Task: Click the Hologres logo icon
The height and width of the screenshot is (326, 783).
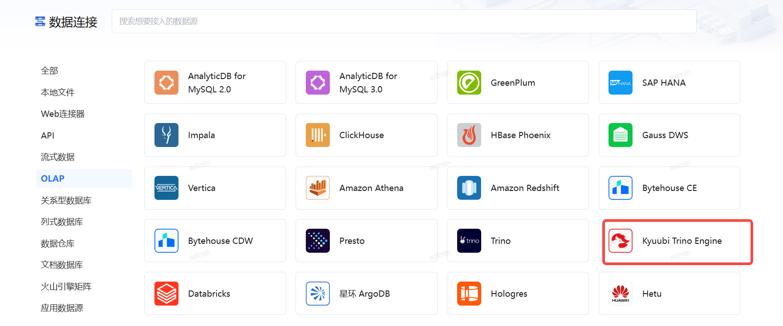Action: pyautogui.click(x=469, y=294)
